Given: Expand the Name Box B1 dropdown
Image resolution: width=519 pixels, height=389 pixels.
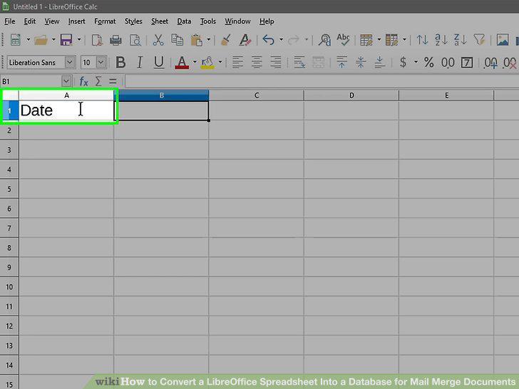Looking at the screenshot, I should click(66, 81).
